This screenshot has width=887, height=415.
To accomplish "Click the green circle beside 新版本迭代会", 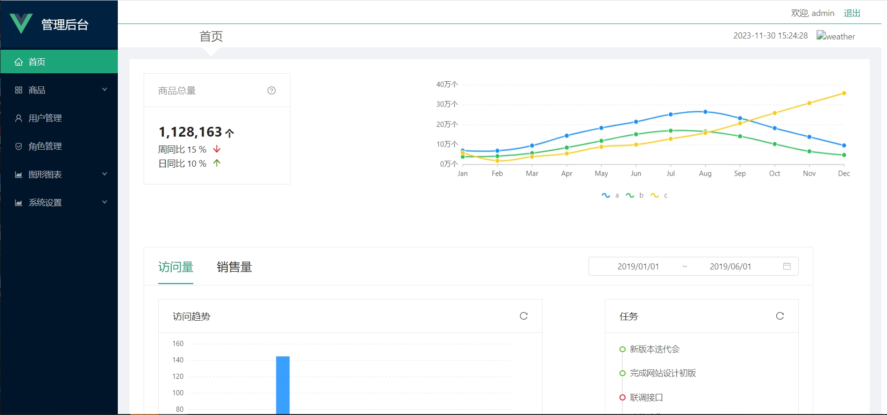I will (x=622, y=349).
